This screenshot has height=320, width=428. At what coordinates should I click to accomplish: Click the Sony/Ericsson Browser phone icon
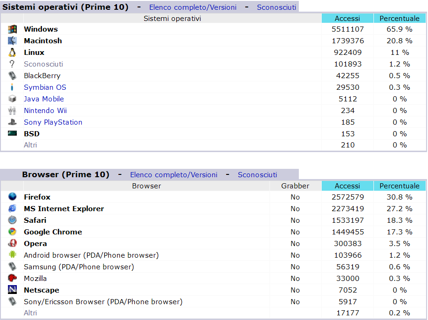tap(12, 301)
